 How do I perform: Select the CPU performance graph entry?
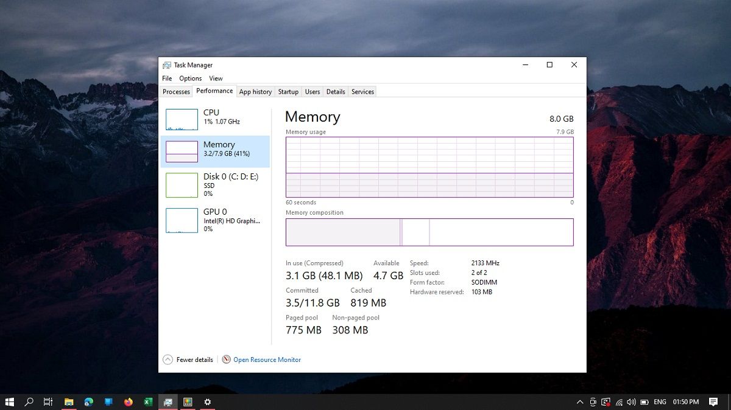pyautogui.click(x=215, y=119)
